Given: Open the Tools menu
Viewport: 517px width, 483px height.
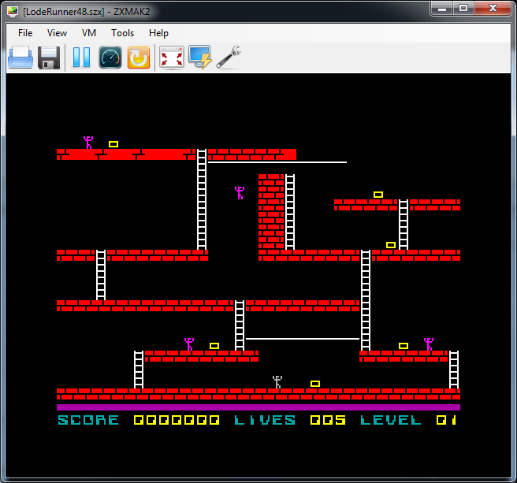Looking at the screenshot, I should [122, 33].
